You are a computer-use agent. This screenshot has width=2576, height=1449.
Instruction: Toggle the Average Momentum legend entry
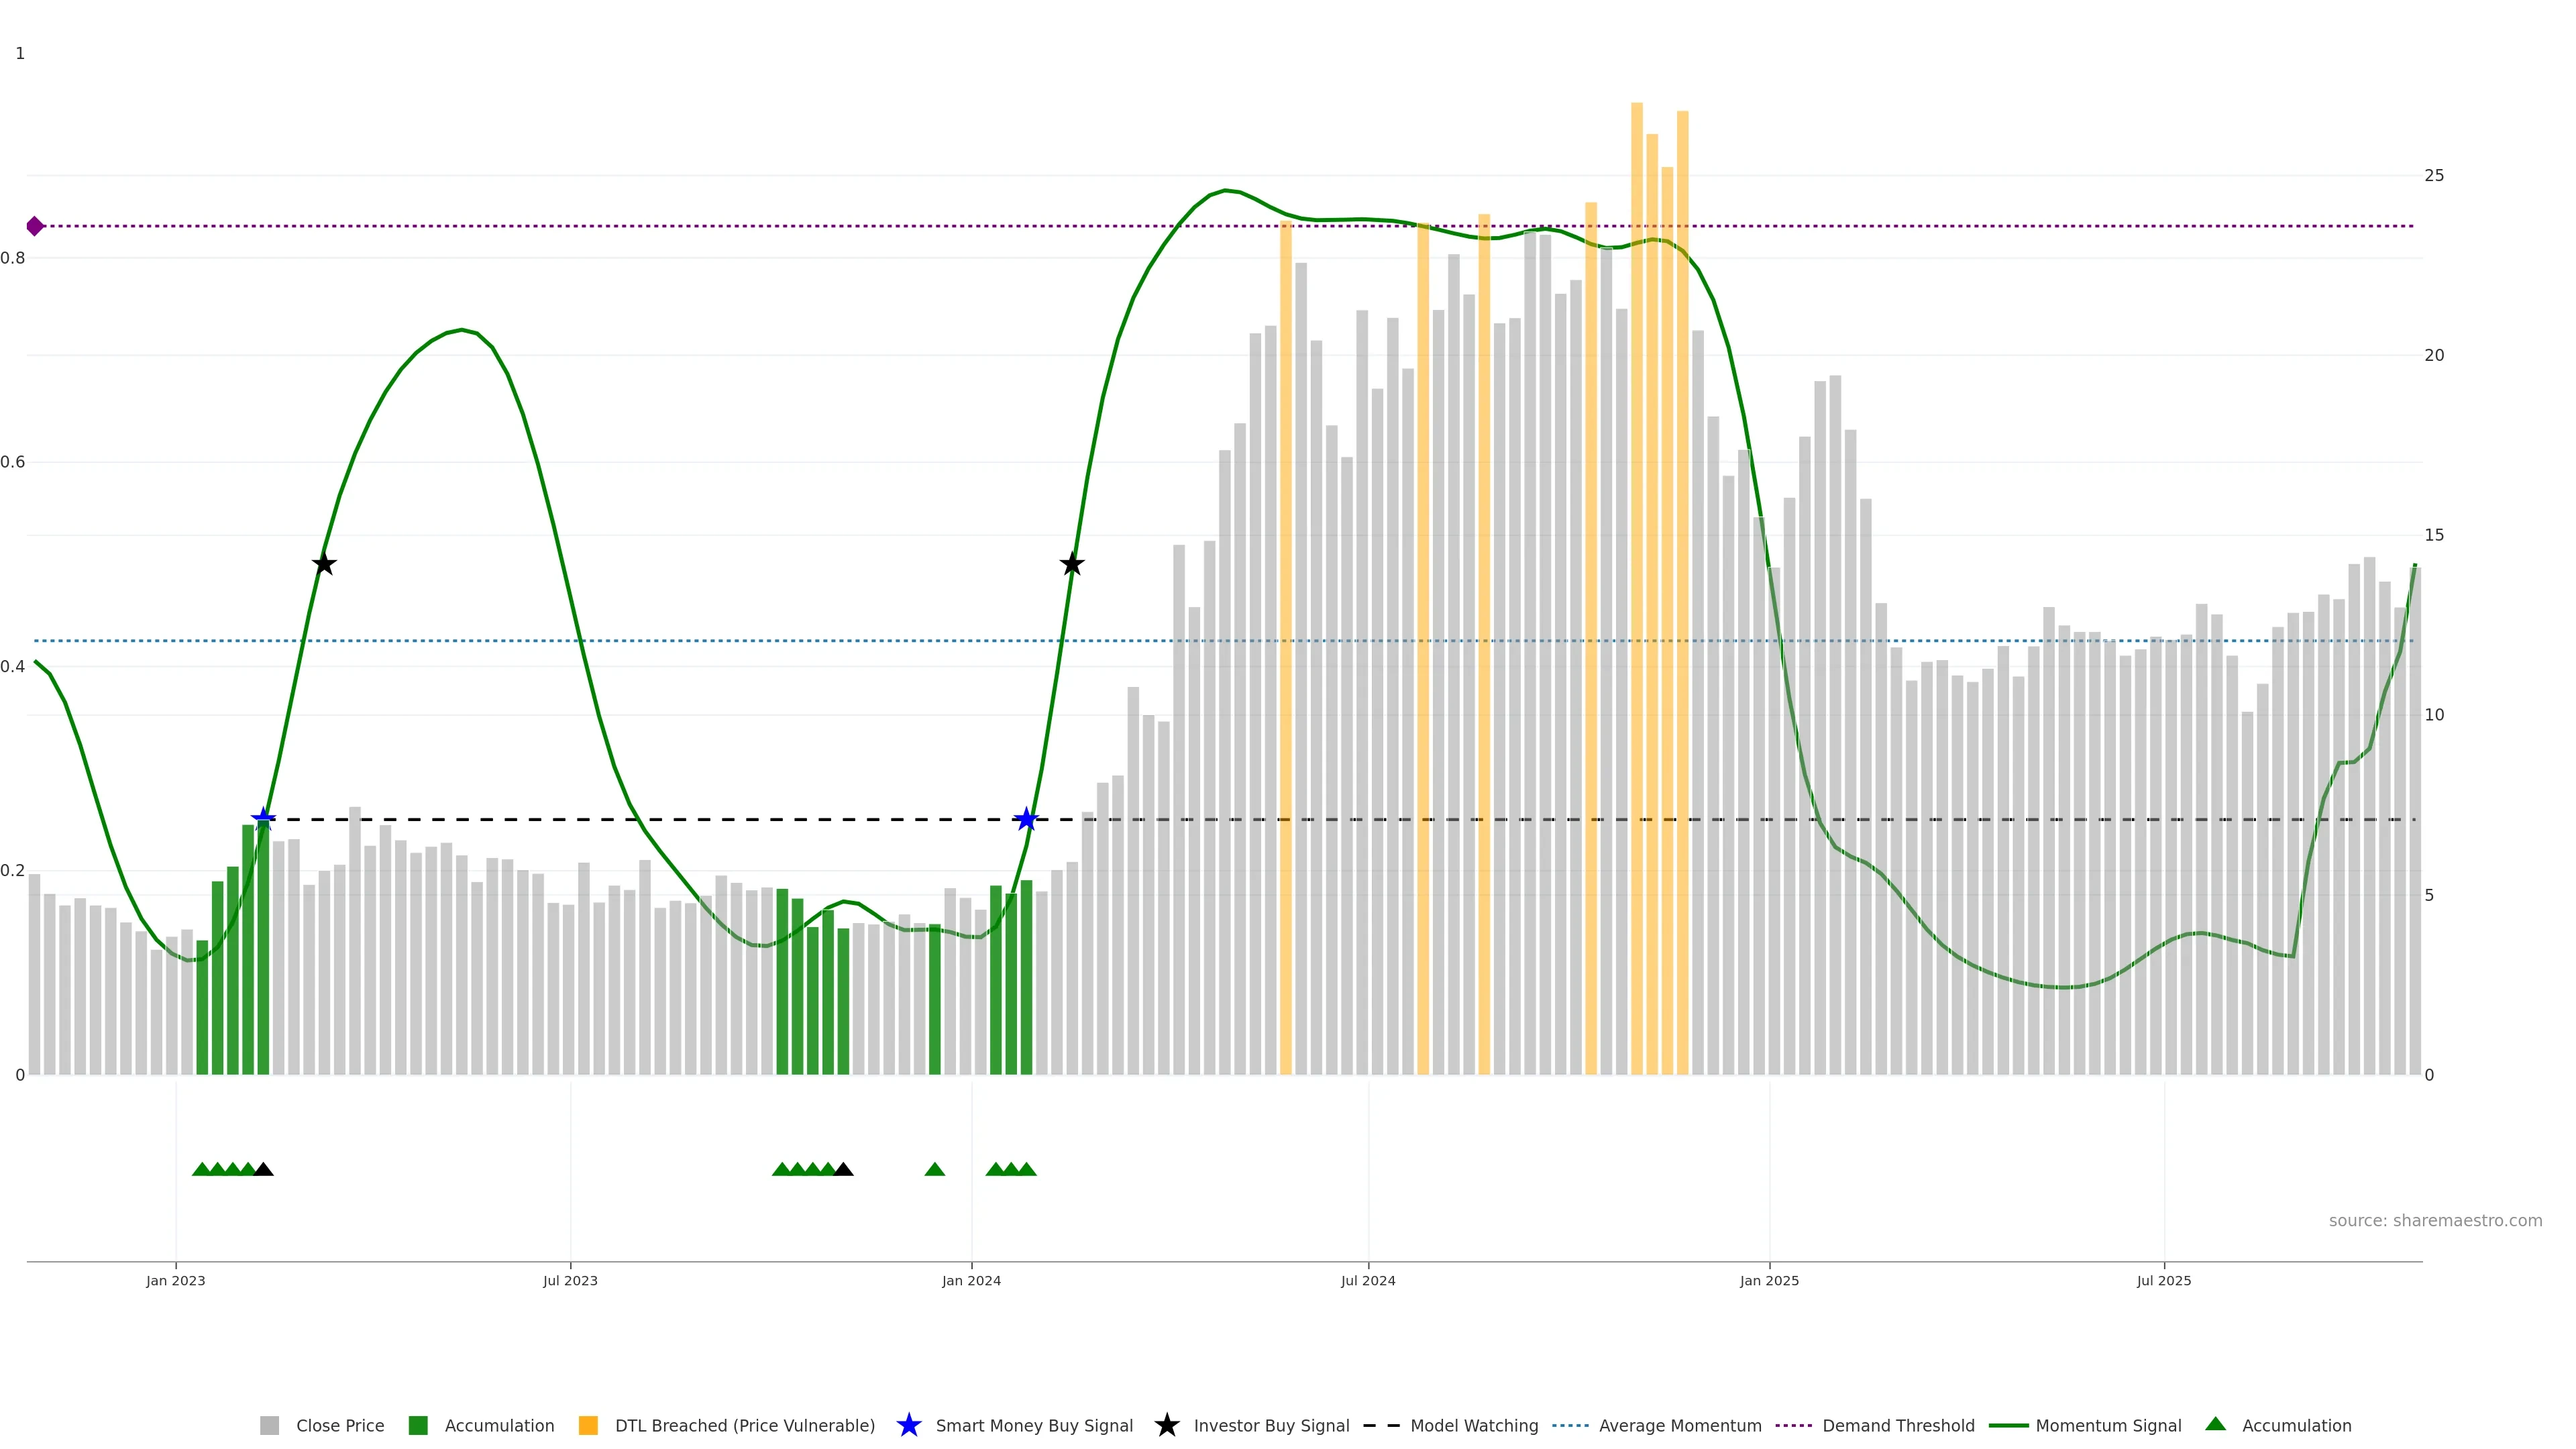click(x=1680, y=1426)
